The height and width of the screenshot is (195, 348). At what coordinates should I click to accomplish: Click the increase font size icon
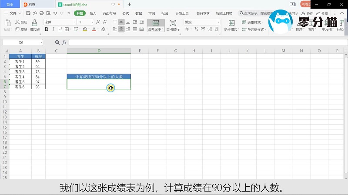click(x=99, y=22)
